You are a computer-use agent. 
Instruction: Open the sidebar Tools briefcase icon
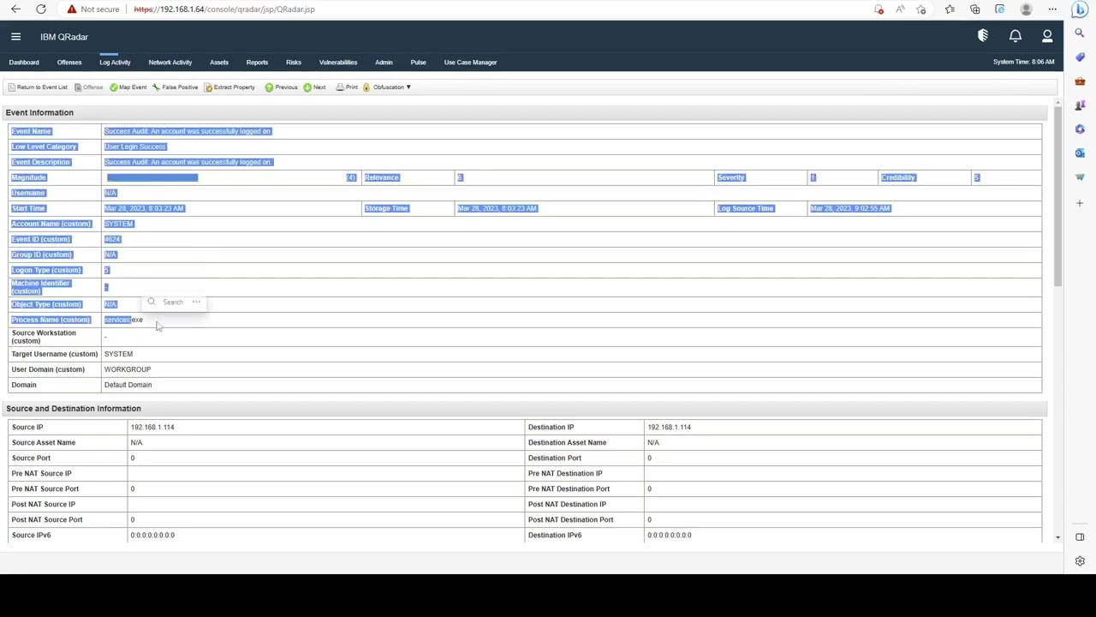point(1080,81)
